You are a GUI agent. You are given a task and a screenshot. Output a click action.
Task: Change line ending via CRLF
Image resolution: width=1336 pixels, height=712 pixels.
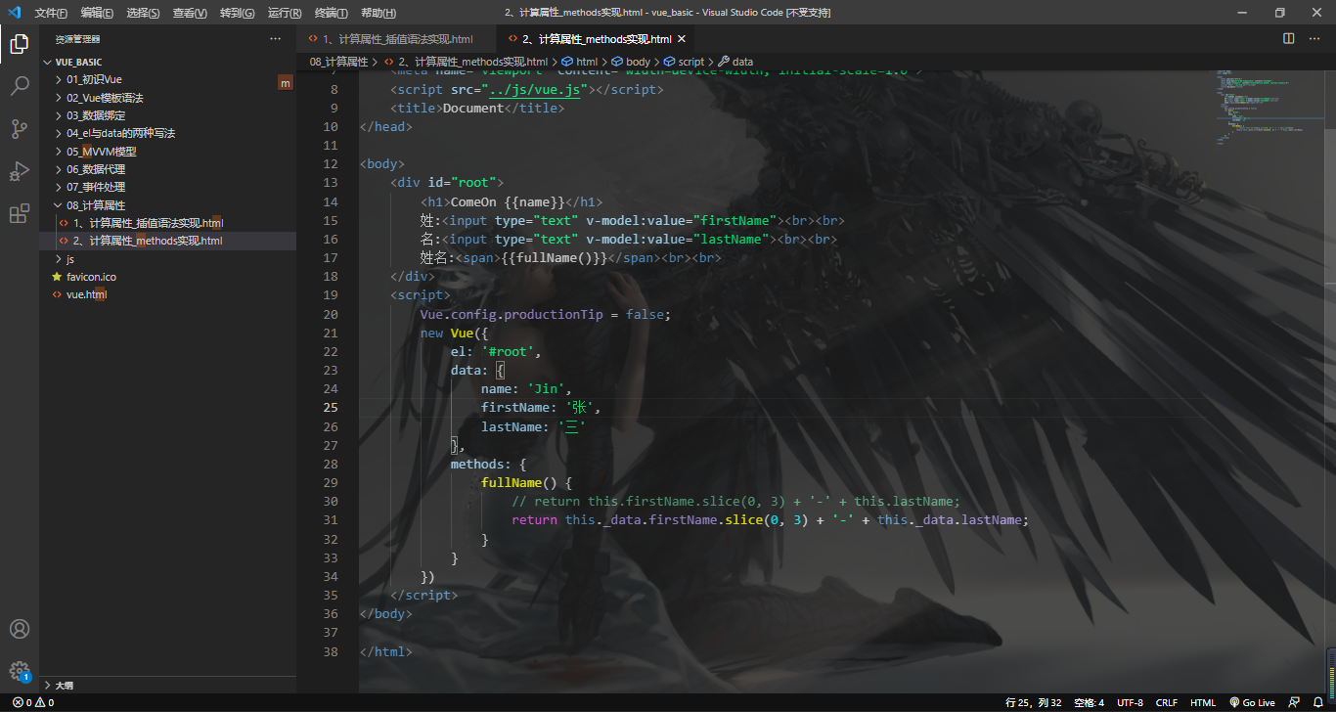pyautogui.click(x=1167, y=702)
